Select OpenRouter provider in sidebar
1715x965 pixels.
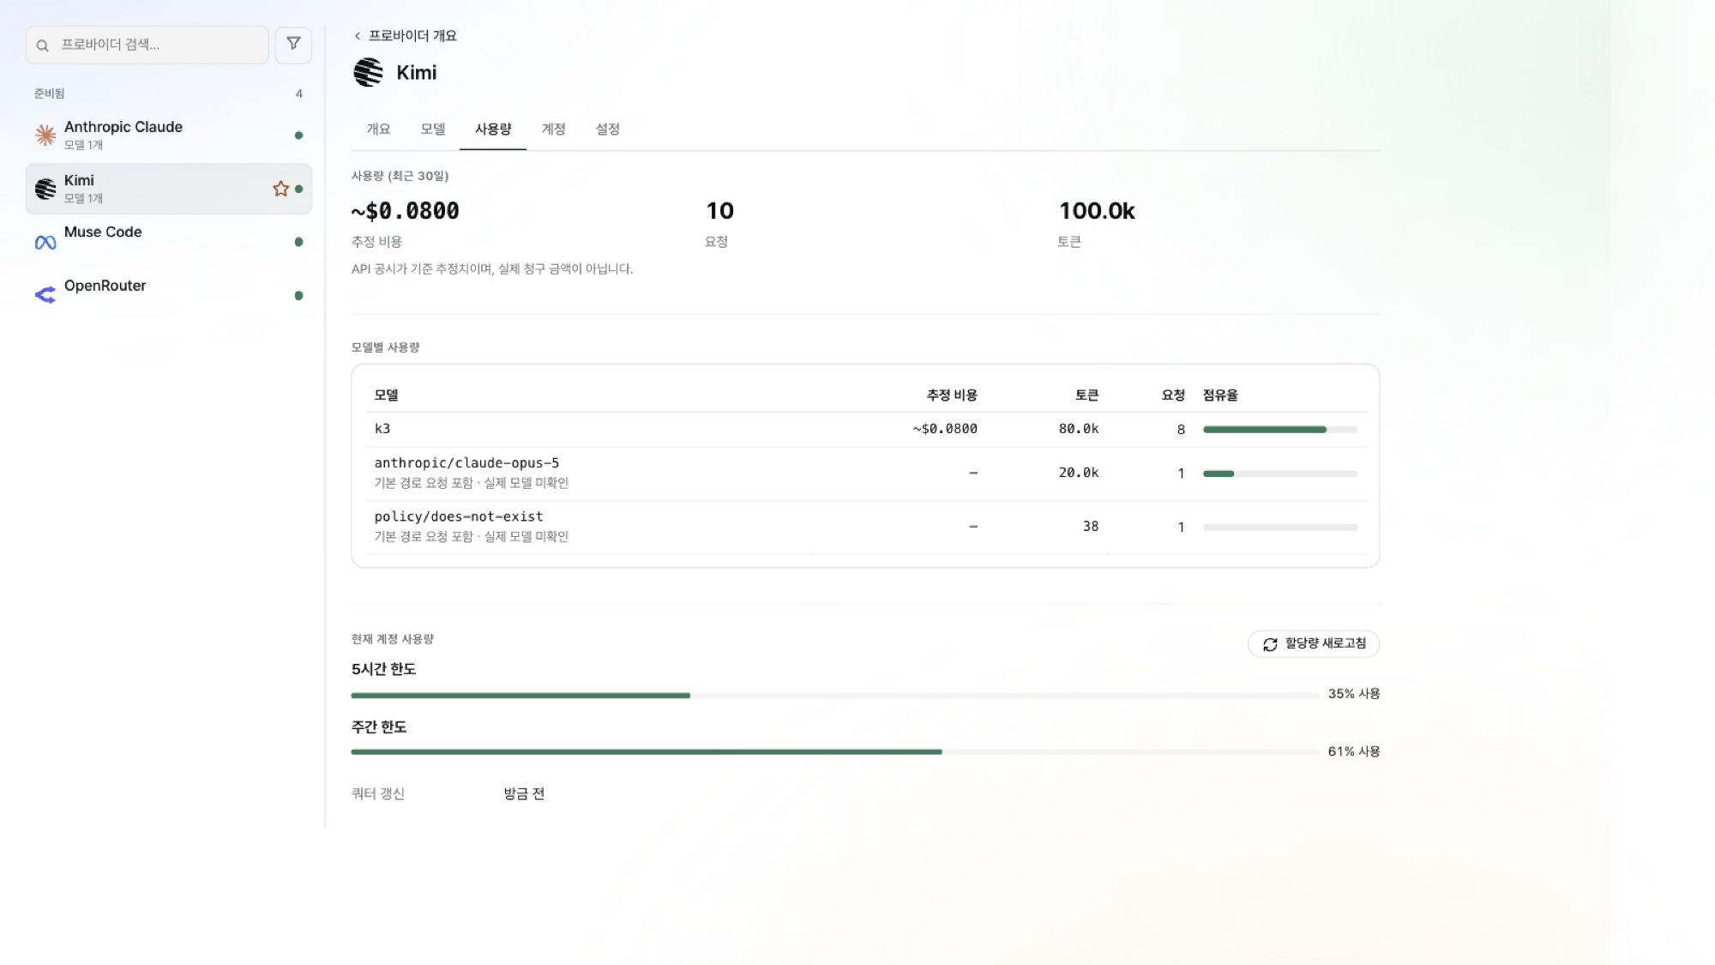click(169, 295)
